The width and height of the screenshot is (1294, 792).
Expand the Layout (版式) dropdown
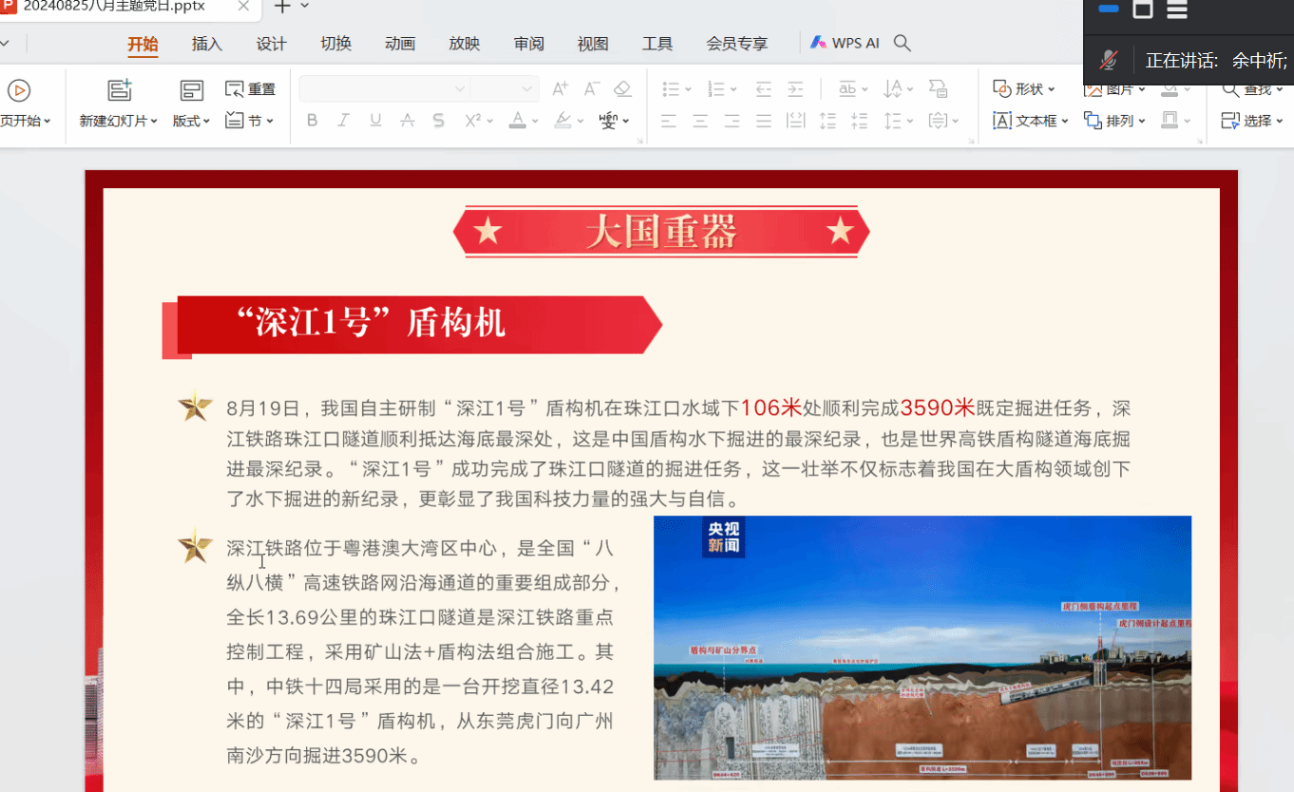click(191, 121)
